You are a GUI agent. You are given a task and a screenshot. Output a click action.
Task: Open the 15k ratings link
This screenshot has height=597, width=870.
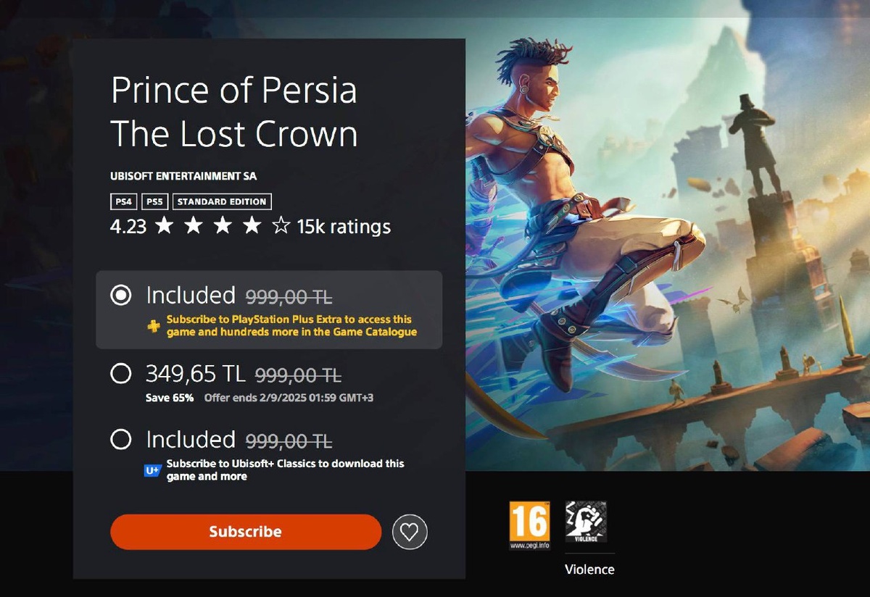(x=344, y=227)
